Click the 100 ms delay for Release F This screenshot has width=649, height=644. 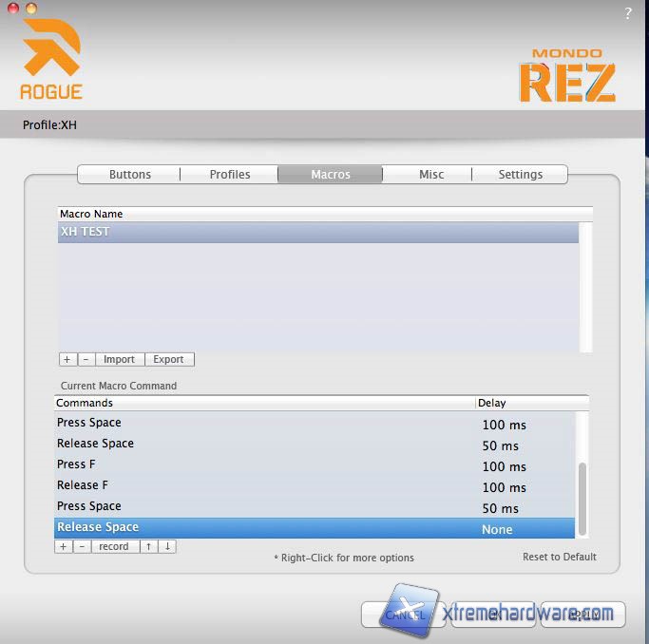pyautogui.click(x=504, y=487)
